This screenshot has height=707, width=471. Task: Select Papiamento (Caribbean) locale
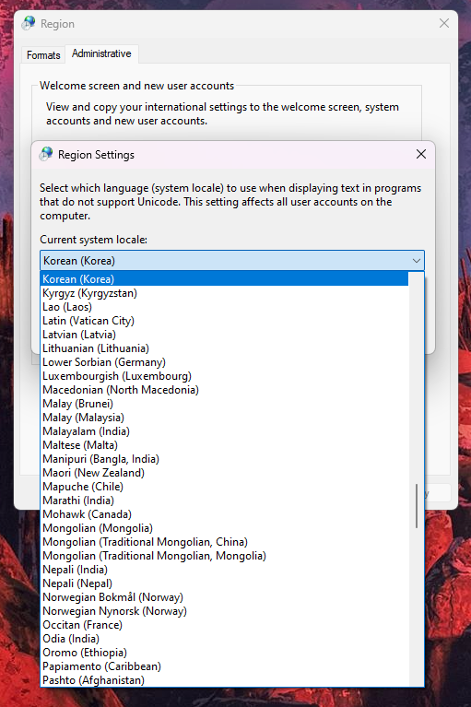click(225, 666)
